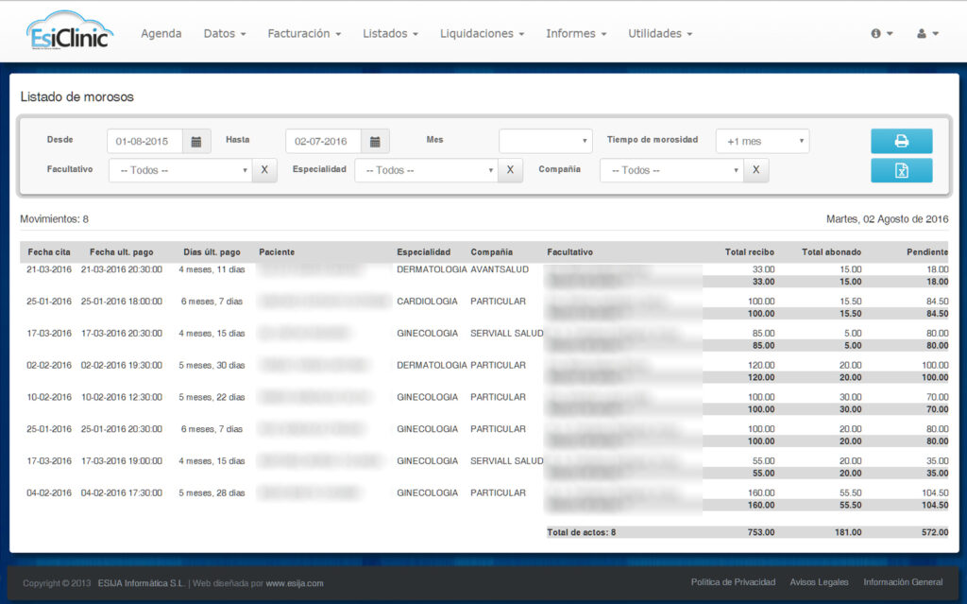
Task: Open the Compañía dropdown
Action: point(671,170)
